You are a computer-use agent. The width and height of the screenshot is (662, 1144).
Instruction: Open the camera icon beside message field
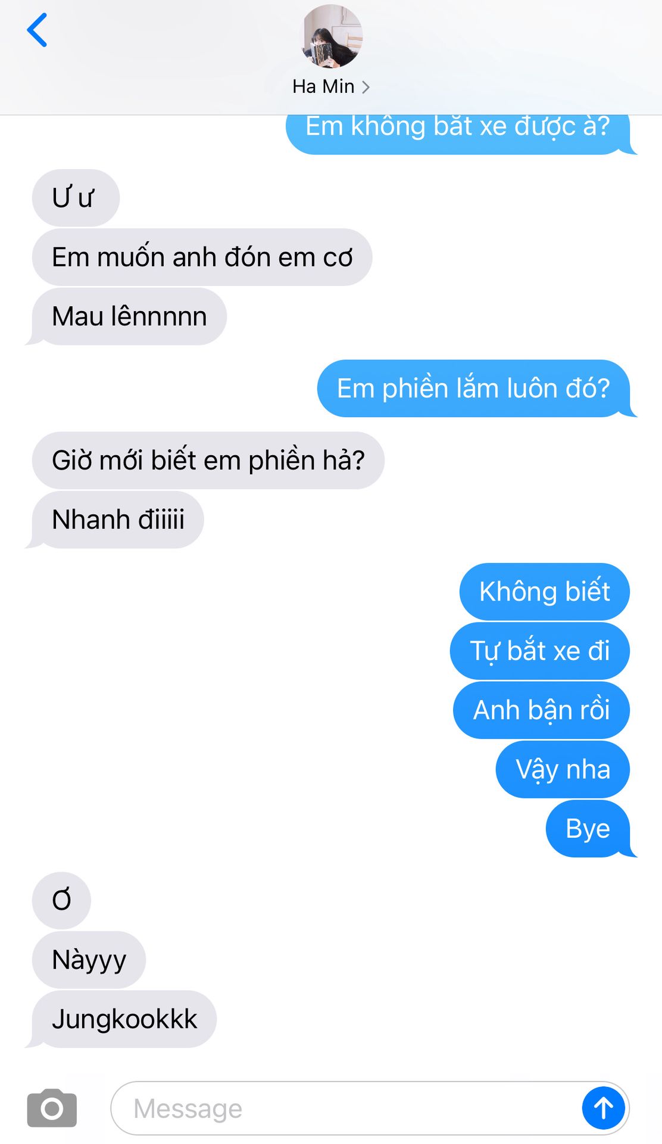pyautogui.click(x=52, y=1108)
